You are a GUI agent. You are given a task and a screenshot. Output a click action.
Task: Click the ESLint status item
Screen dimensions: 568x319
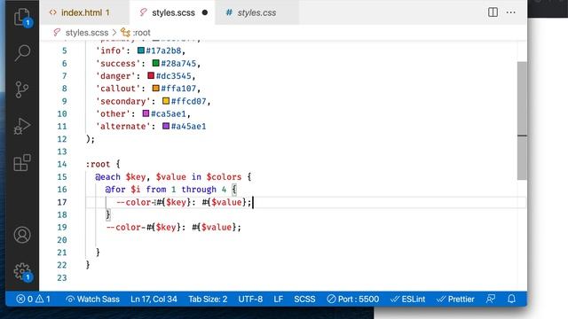[408, 300]
